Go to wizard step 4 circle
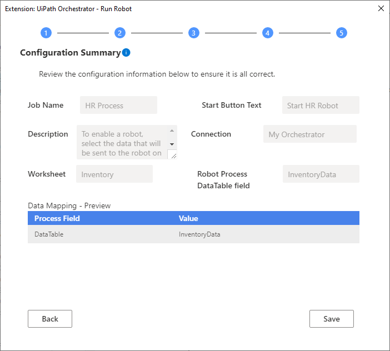 [268, 33]
